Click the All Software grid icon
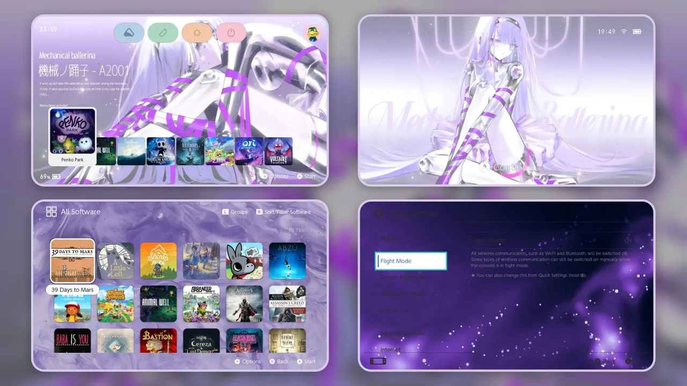687x386 pixels. 52,212
